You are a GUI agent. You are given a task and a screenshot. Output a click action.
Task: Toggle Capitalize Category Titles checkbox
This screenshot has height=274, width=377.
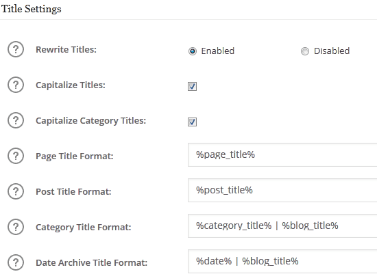tap(192, 122)
